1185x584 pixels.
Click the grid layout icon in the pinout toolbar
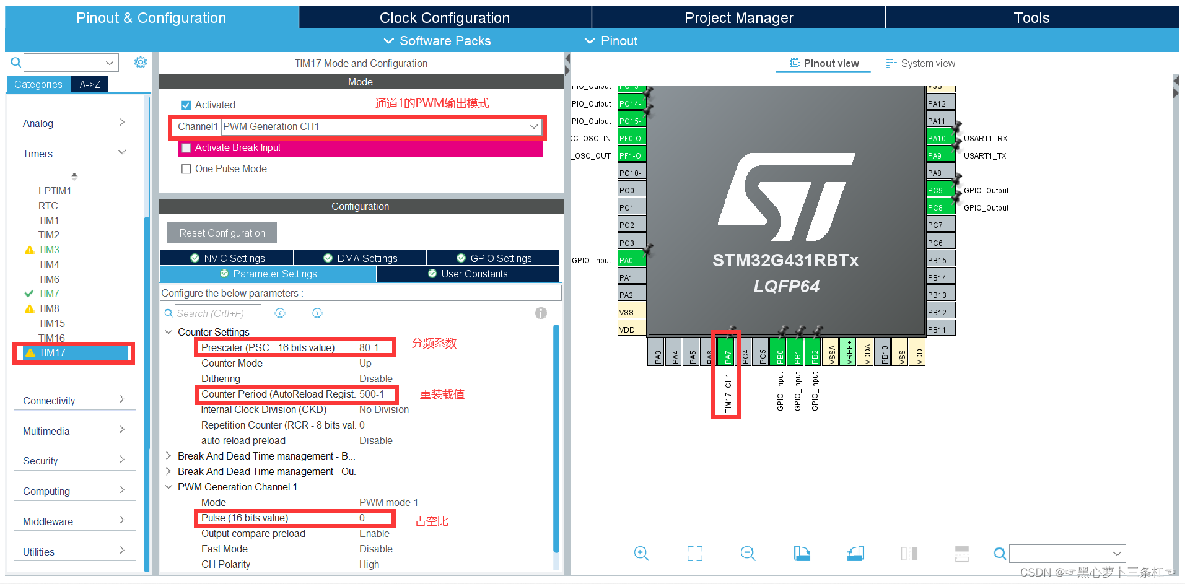click(962, 553)
